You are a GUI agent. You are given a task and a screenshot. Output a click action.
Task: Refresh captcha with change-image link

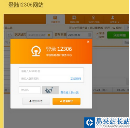(70, 92)
